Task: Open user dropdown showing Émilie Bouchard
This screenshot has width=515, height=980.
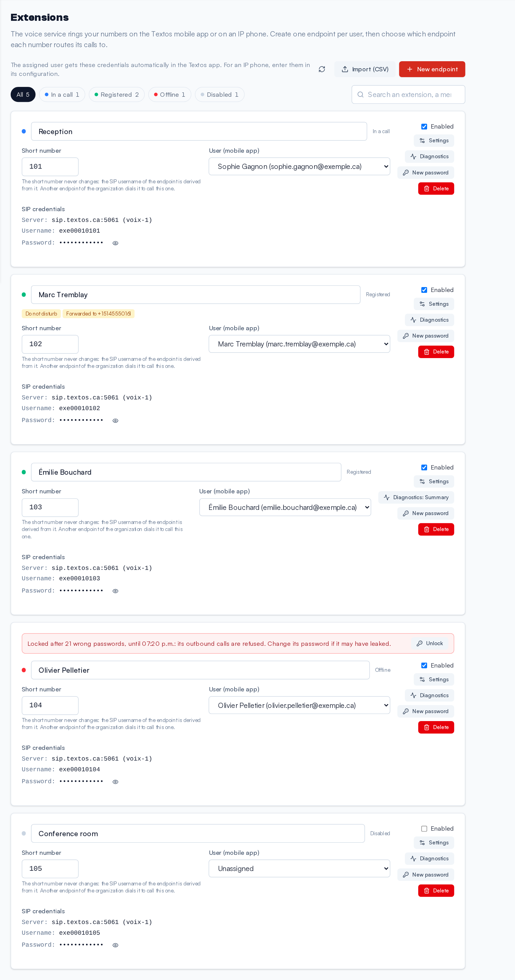Action: tap(285, 507)
